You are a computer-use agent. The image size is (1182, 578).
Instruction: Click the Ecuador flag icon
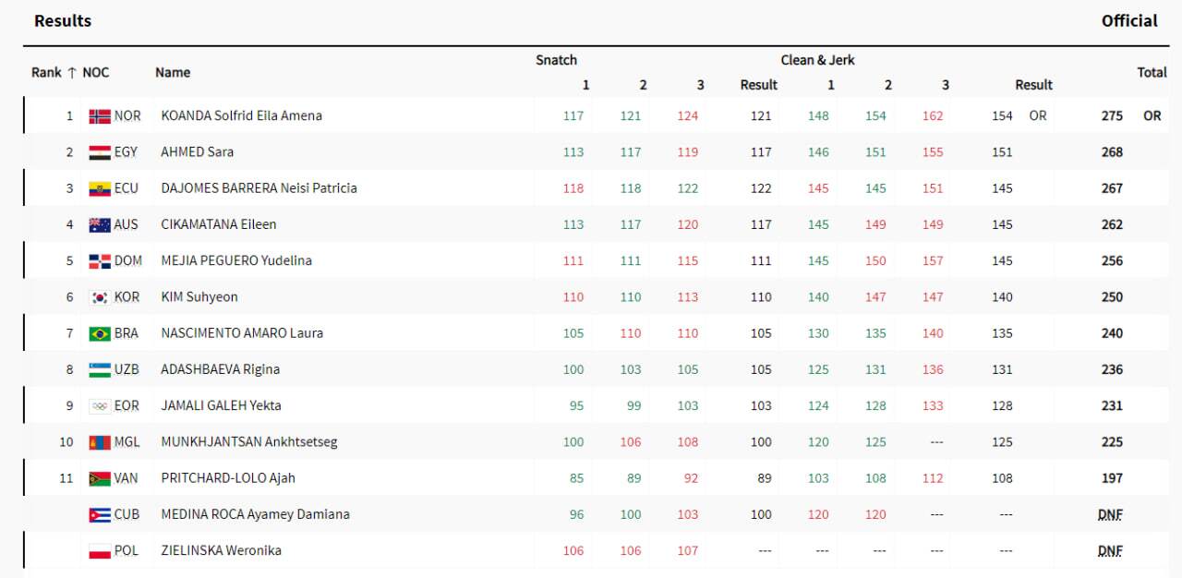(x=100, y=188)
